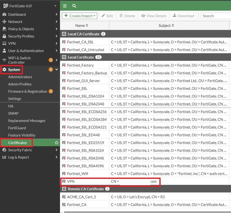Collapse the Local CA Certificate group
Image resolution: width=231 pixels, height=213 pixels.
[x=64, y=34]
